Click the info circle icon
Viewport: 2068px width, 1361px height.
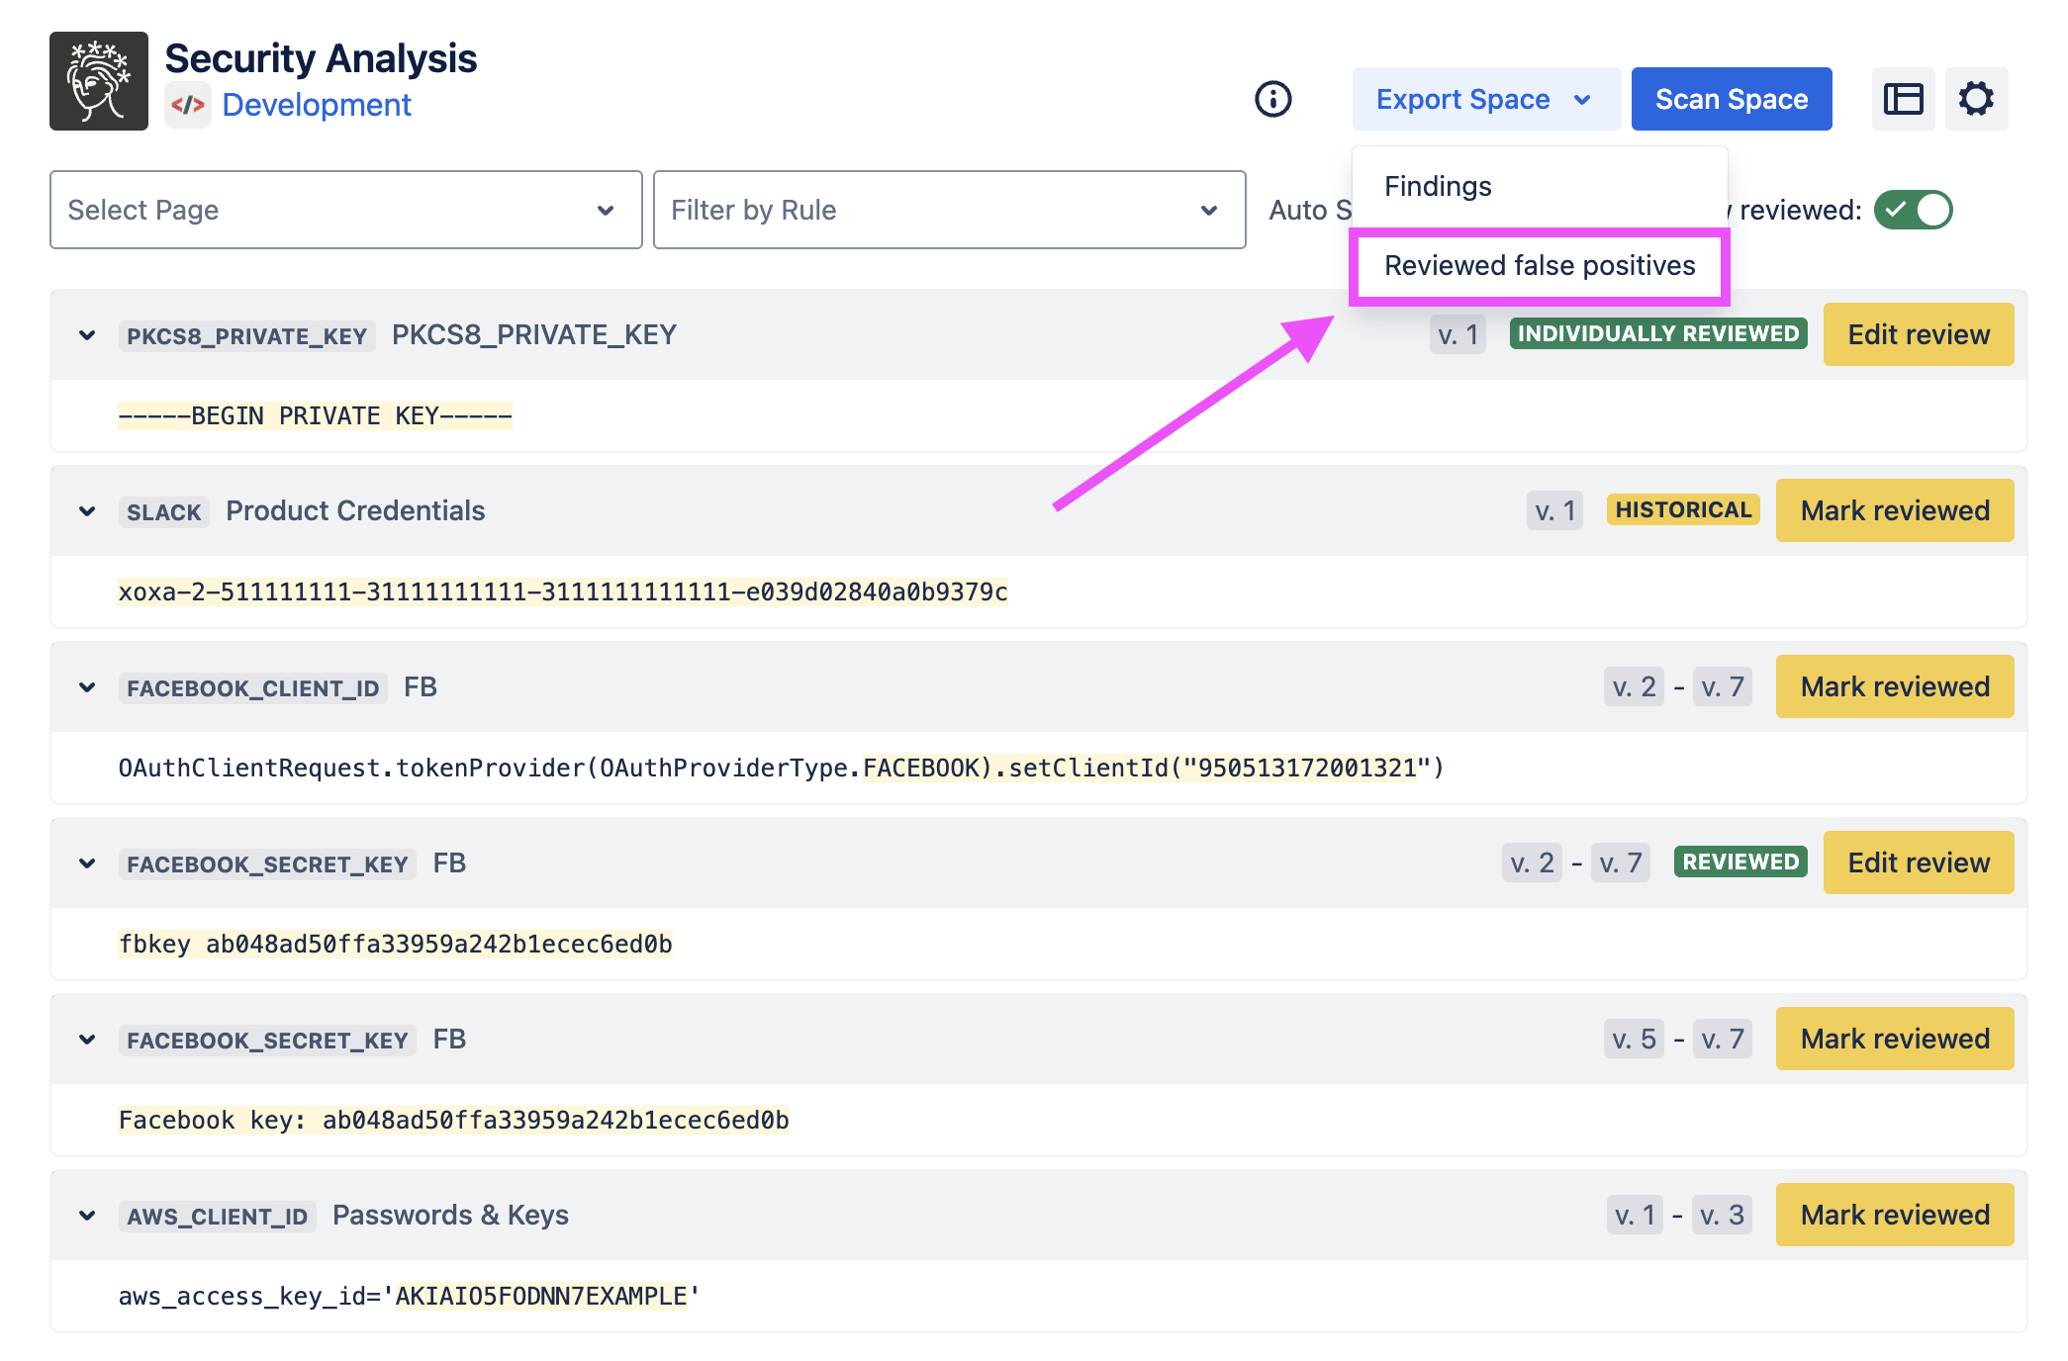point(1272,99)
